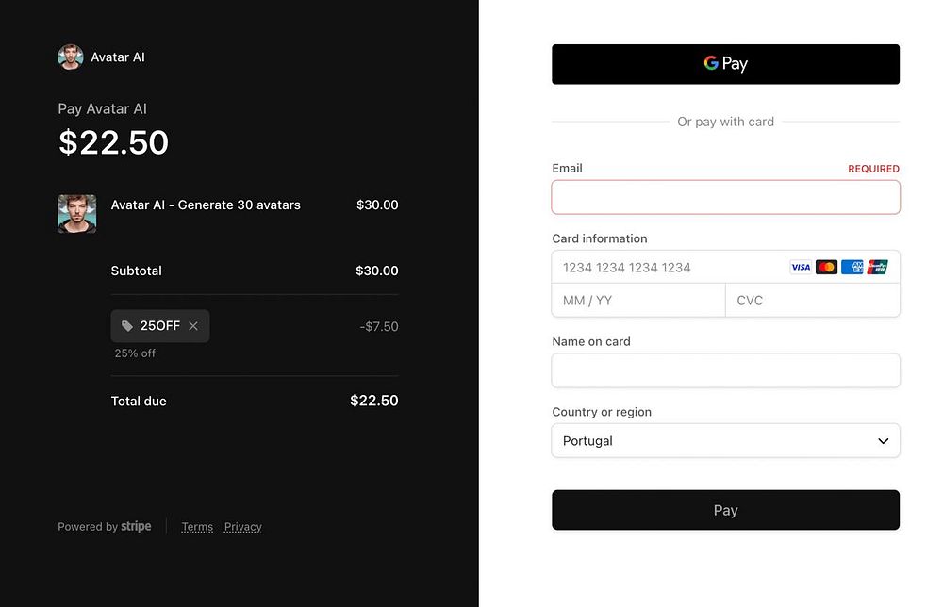
Task: Open the Privacy link
Action: click(x=243, y=527)
